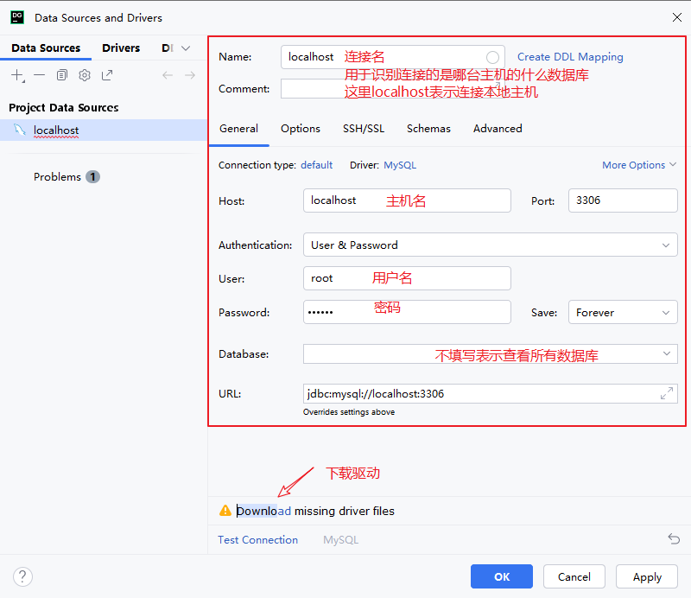Go back using the left arrow icon

point(168,75)
